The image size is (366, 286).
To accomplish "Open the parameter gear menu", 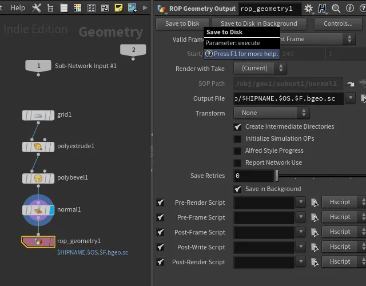I will (x=309, y=9).
